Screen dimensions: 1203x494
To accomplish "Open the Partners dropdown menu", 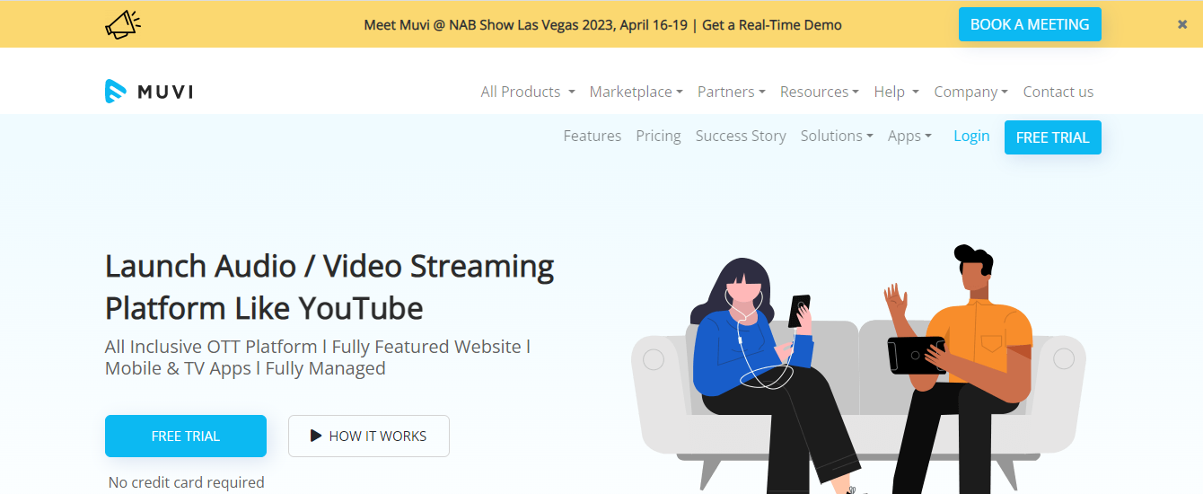I will pos(731,92).
